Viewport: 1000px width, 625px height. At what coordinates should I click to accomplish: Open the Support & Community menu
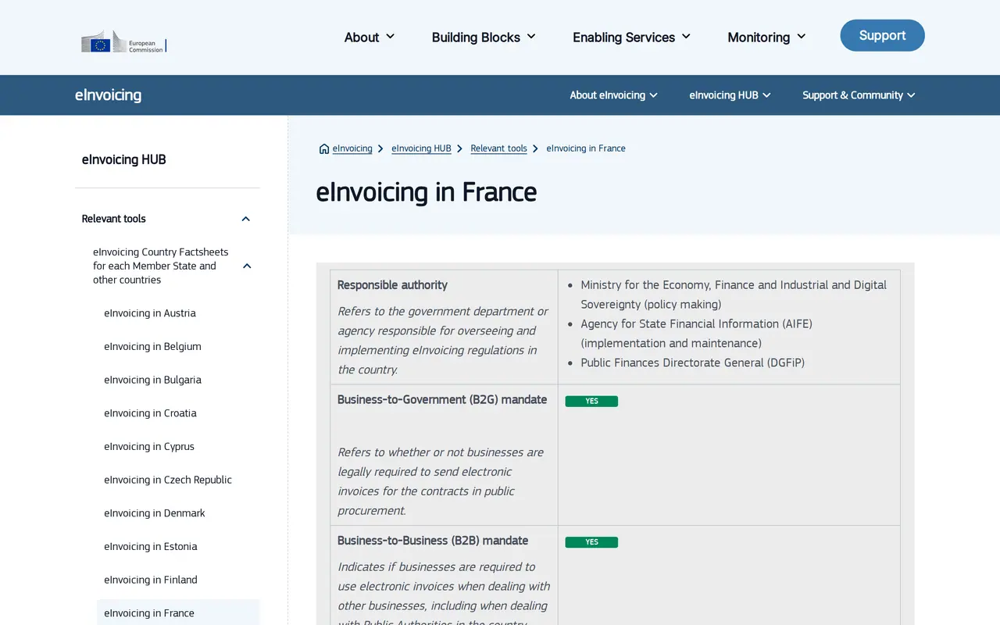859,95
